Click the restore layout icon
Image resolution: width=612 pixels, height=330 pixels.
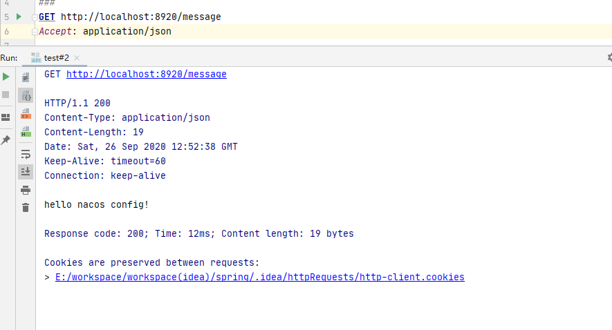[6, 117]
